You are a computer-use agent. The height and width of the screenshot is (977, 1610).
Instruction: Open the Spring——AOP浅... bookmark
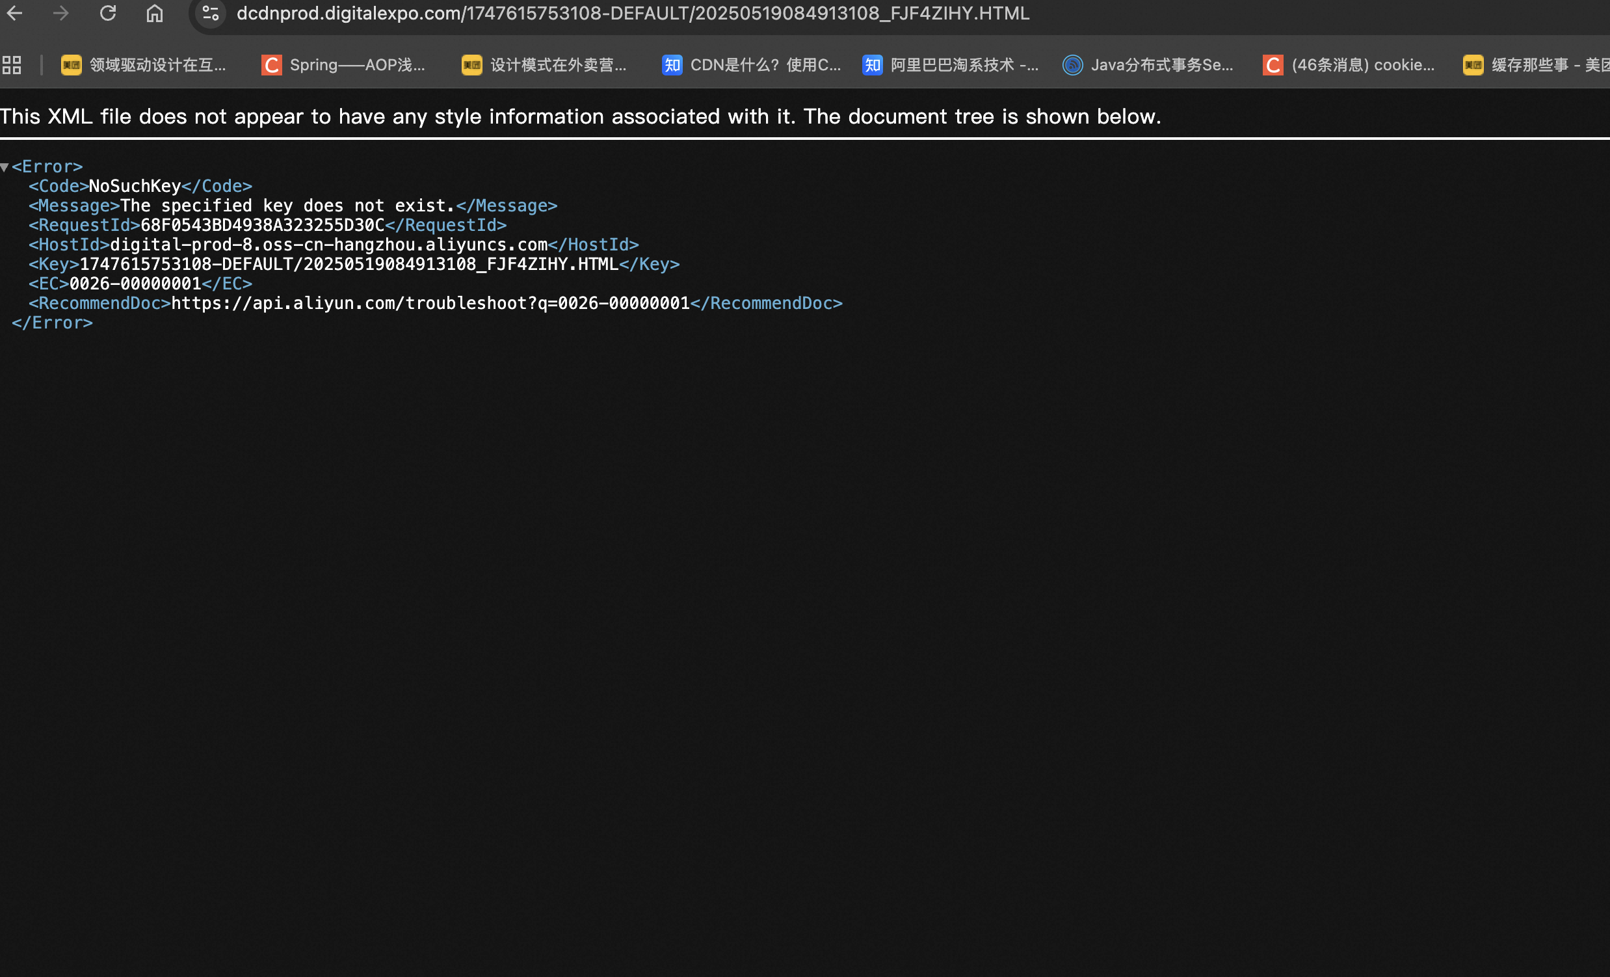point(344,64)
